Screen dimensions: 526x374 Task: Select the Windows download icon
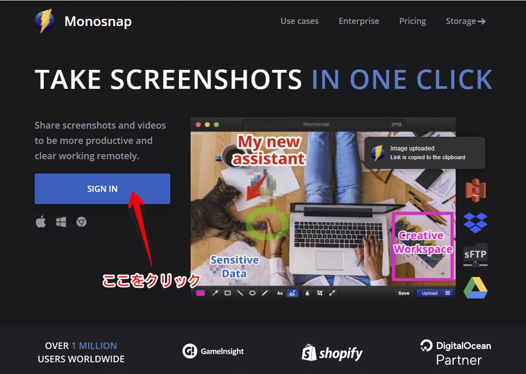pos(61,222)
